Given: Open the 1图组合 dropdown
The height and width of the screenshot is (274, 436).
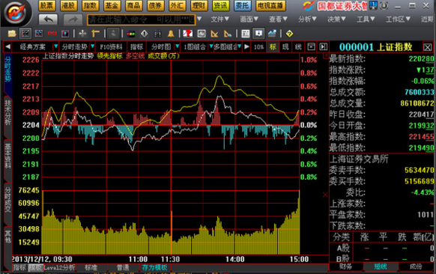Looking at the screenshot, I should click(x=197, y=47).
